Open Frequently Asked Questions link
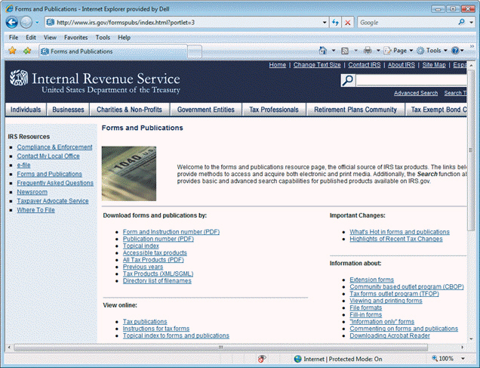This screenshot has height=368, width=480. [x=55, y=183]
